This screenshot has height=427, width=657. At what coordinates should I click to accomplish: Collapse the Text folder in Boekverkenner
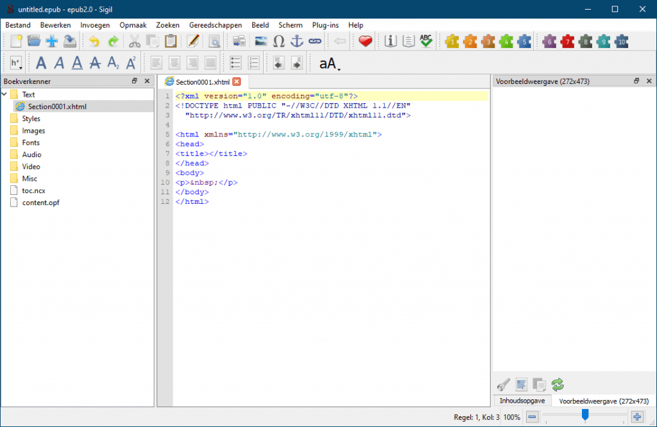pyautogui.click(x=5, y=95)
